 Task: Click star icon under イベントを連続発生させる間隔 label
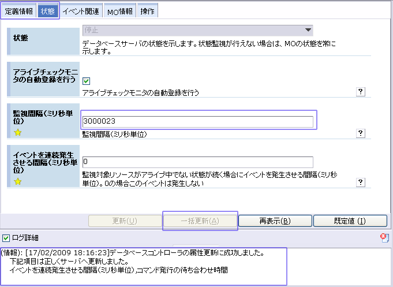click(x=17, y=181)
